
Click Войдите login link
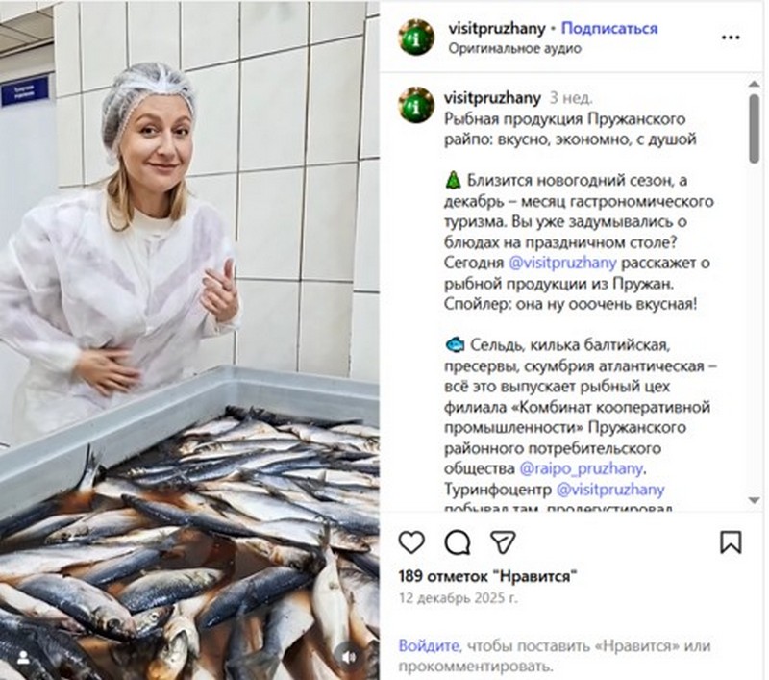point(429,645)
